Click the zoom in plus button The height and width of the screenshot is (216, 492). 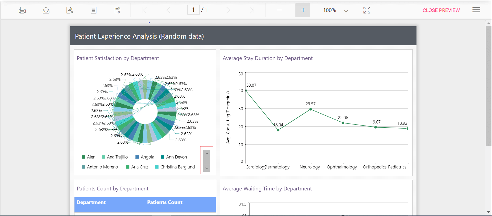click(303, 10)
